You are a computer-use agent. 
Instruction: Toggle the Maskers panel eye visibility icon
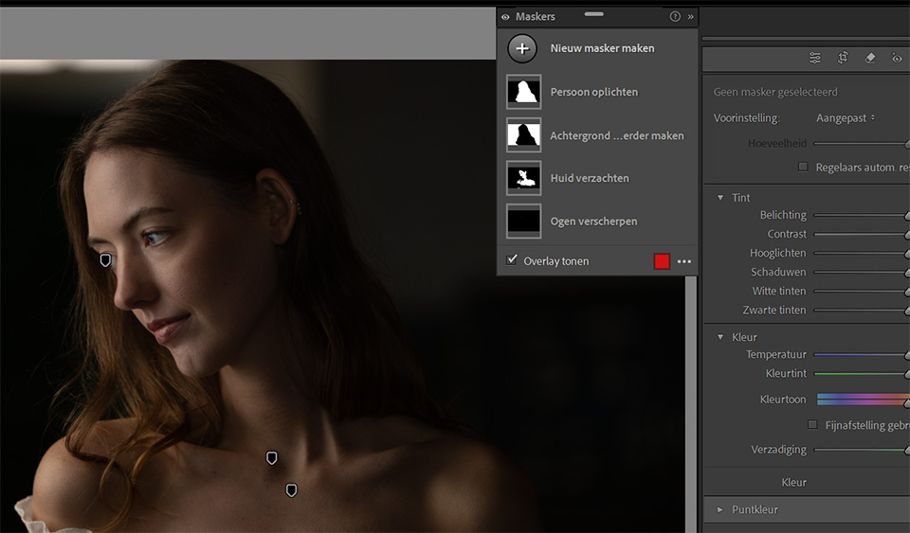pos(505,17)
